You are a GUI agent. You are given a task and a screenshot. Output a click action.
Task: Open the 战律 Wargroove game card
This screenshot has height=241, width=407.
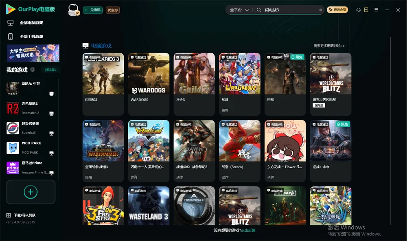[x=240, y=84]
